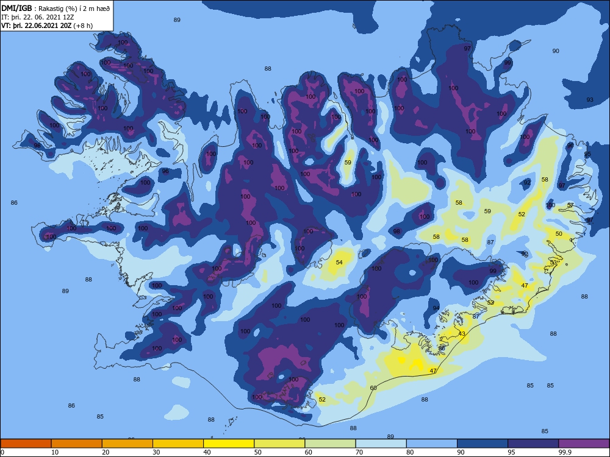Pick the bright yellow 40–50 legend swatch
This screenshot has width=610, height=457.
click(x=229, y=444)
